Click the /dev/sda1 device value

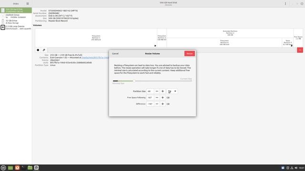pos(55,60)
